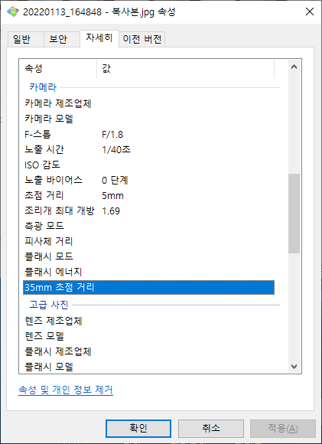The width and height of the screenshot is (322, 444).
Task: Click the scrollbar up arrow
Action: coord(294,67)
